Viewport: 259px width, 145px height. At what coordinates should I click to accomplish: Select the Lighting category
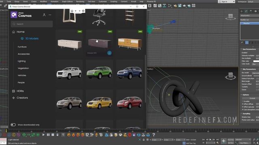(21, 61)
